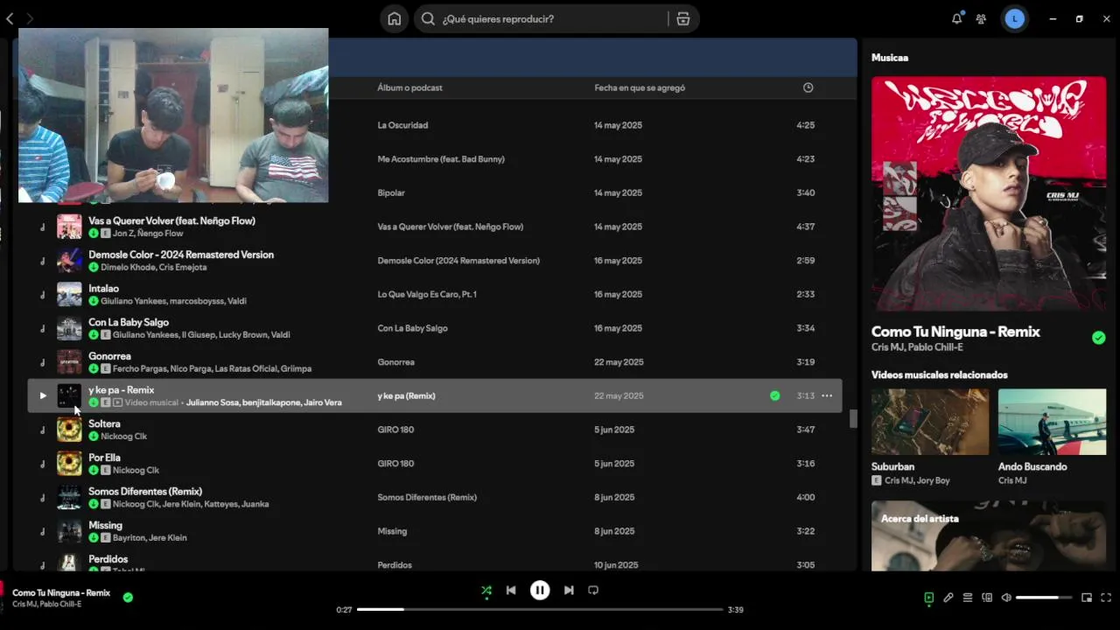Open the 'Vas a Querer Volver' track cover
Viewport: 1120px width, 630px height.
click(x=69, y=227)
